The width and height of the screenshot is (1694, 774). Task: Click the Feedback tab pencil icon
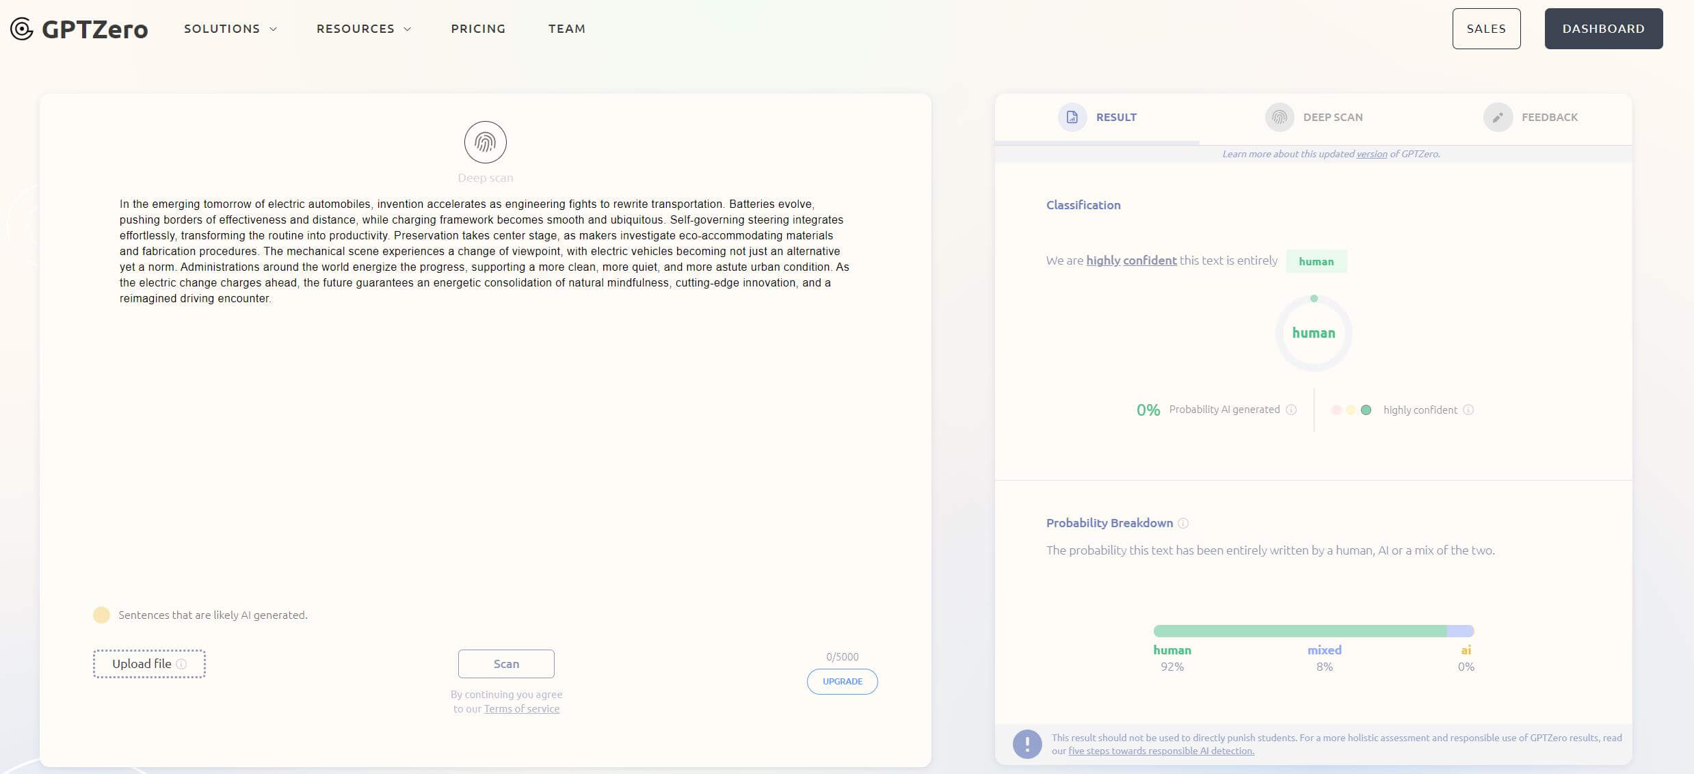tap(1498, 118)
